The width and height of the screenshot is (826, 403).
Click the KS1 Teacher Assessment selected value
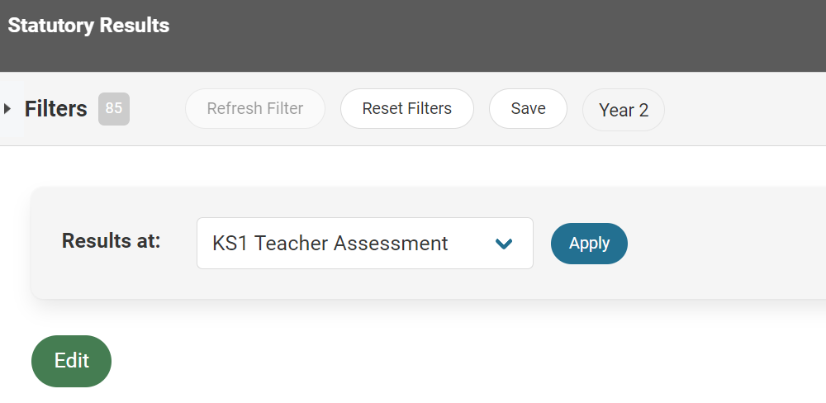point(330,244)
